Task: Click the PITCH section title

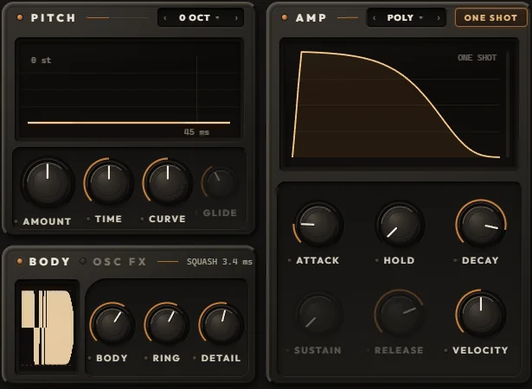Action: (x=54, y=17)
